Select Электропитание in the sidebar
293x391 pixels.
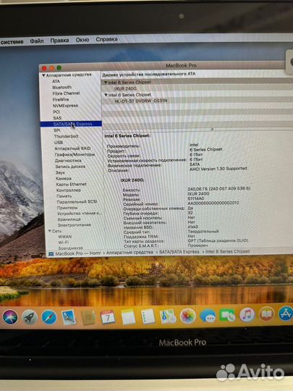[75, 225]
